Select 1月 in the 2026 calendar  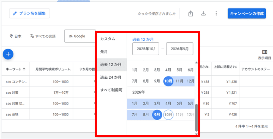pyautogui.click(x=135, y=104)
